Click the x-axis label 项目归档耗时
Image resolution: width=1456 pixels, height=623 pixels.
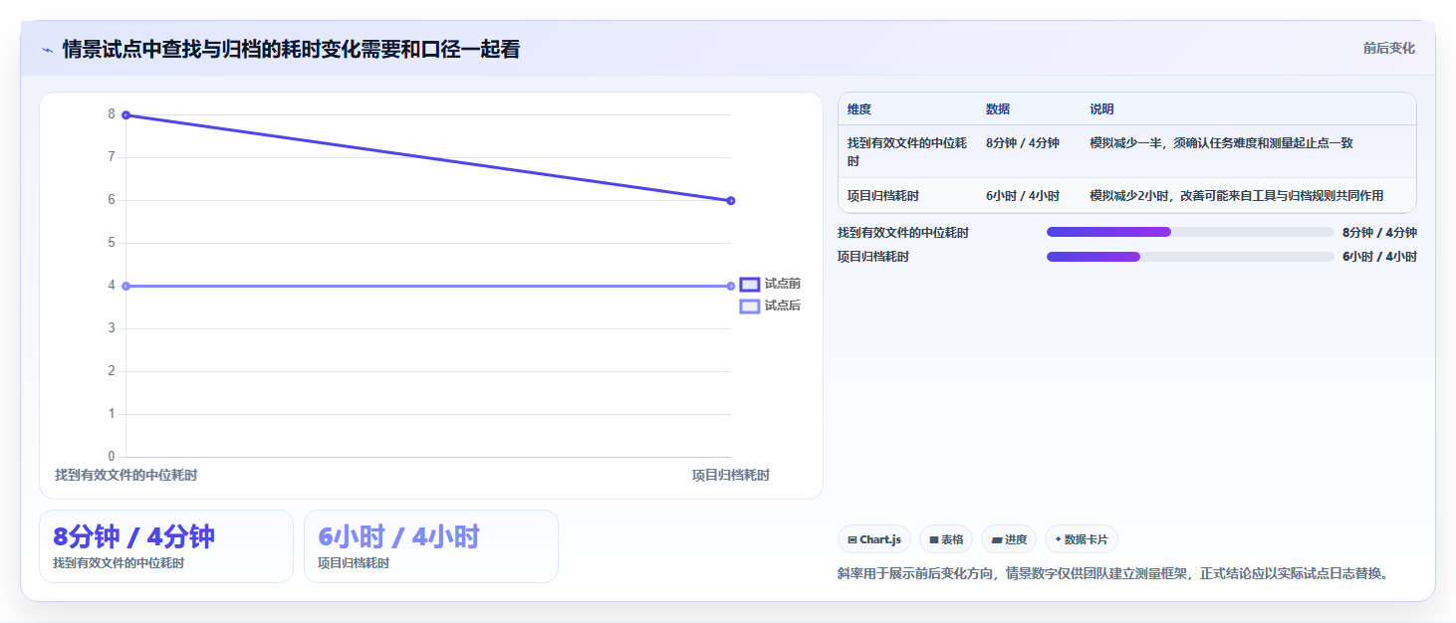[x=731, y=476]
